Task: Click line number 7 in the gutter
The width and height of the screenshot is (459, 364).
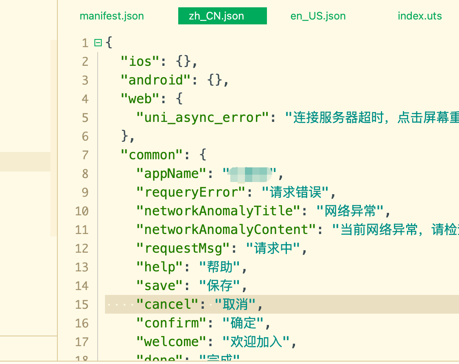Action: click(x=85, y=155)
